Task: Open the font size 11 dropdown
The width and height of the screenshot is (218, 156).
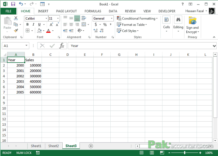Action: (x=58, y=18)
